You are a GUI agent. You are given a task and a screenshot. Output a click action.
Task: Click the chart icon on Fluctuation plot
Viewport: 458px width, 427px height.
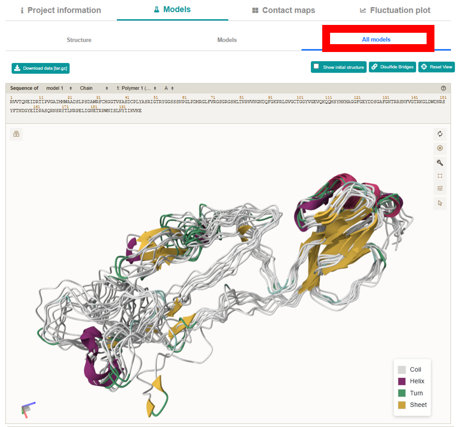(363, 10)
